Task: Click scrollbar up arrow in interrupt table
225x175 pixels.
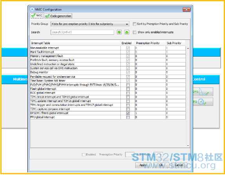Action: [x=188, y=48]
